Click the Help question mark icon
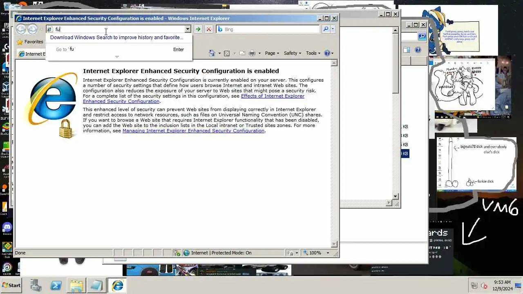523x294 pixels. [x=327, y=53]
